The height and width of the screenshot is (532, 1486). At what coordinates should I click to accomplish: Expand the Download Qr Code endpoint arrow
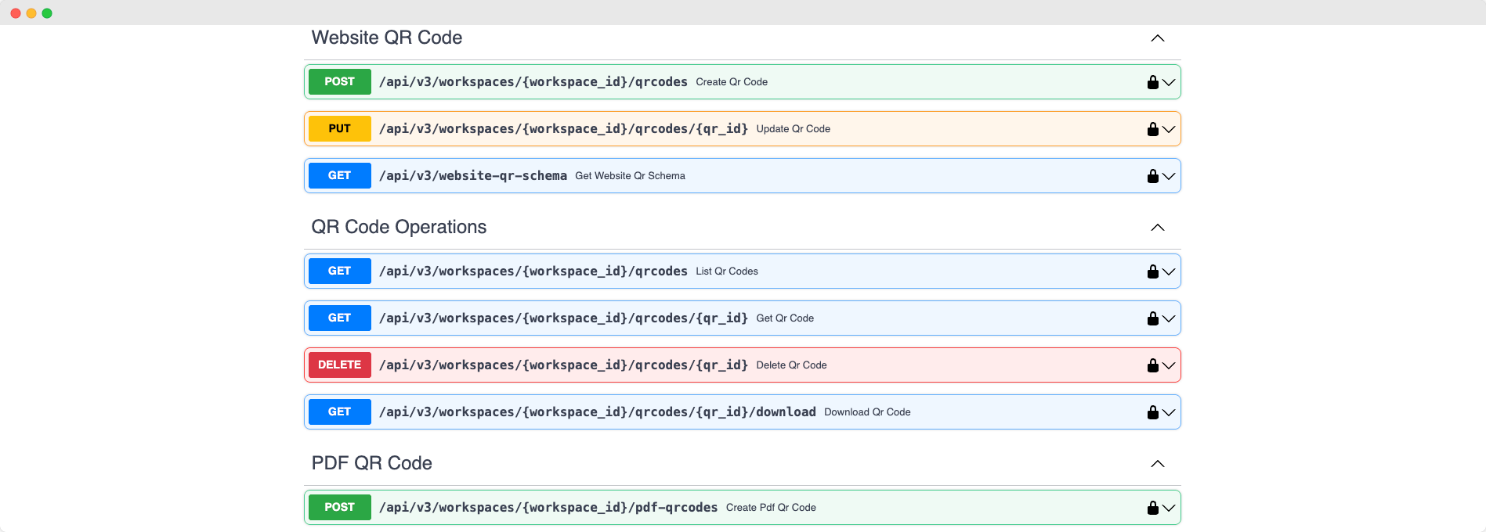(x=1169, y=412)
